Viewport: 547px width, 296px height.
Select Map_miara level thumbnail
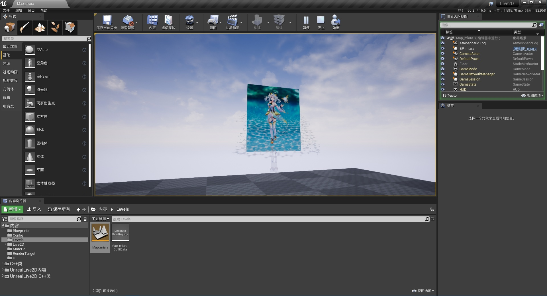coord(100,232)
